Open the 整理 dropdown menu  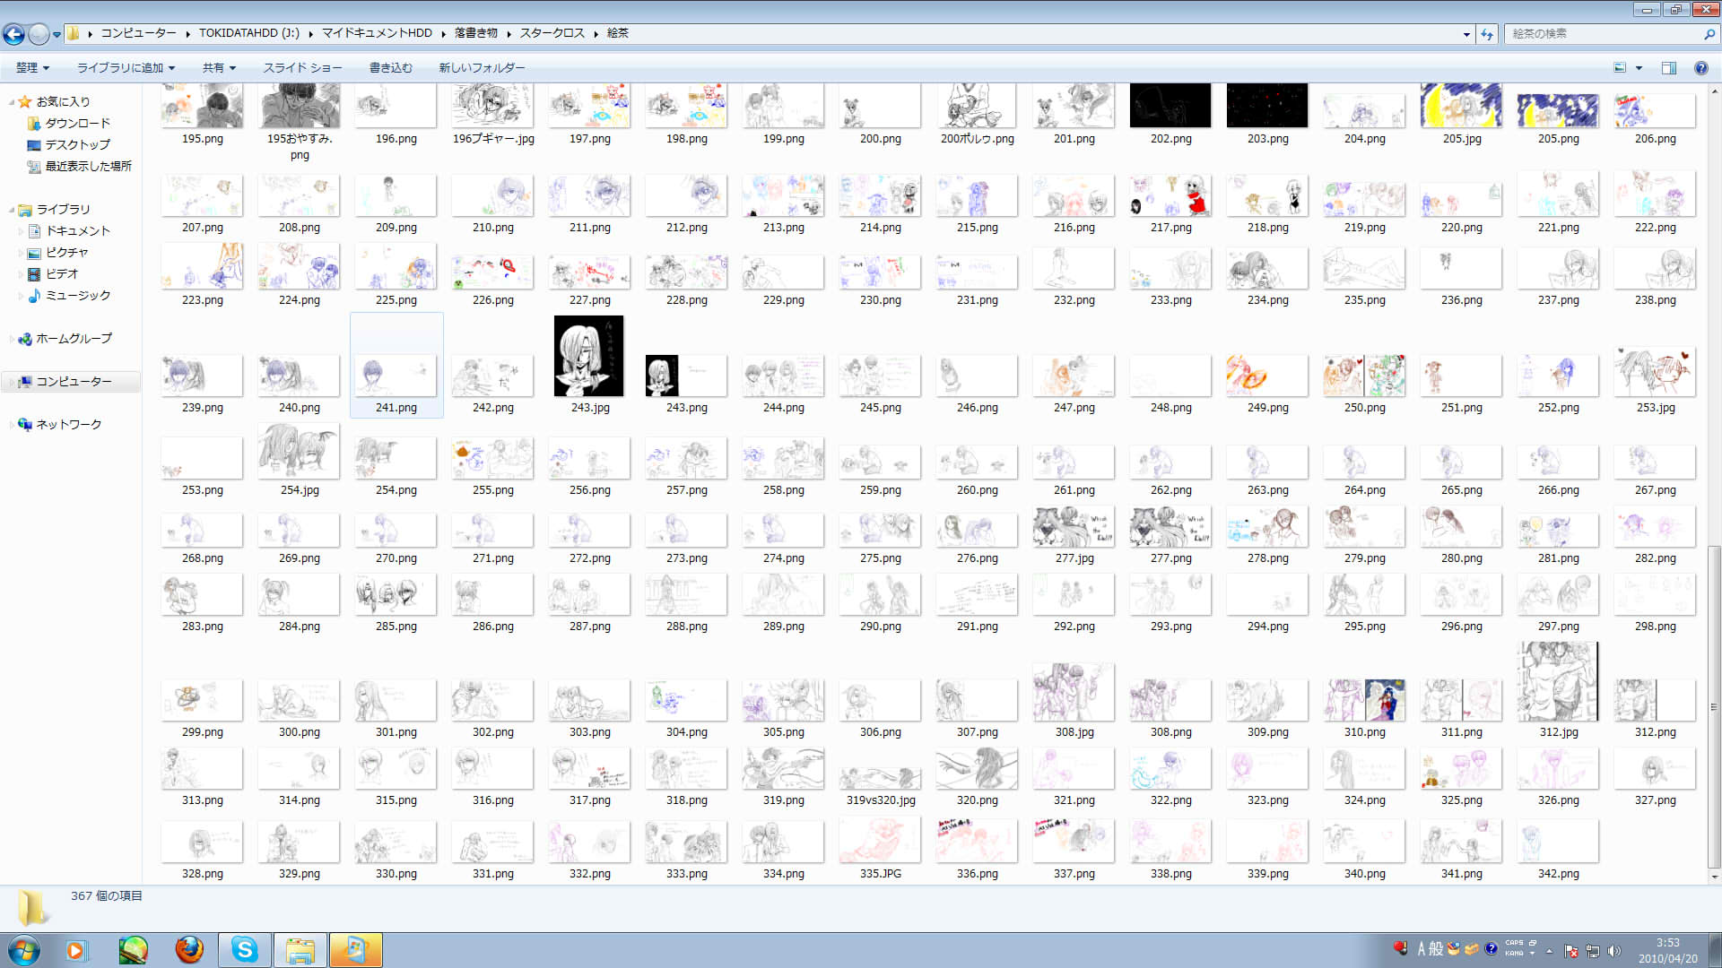point(32,68)
